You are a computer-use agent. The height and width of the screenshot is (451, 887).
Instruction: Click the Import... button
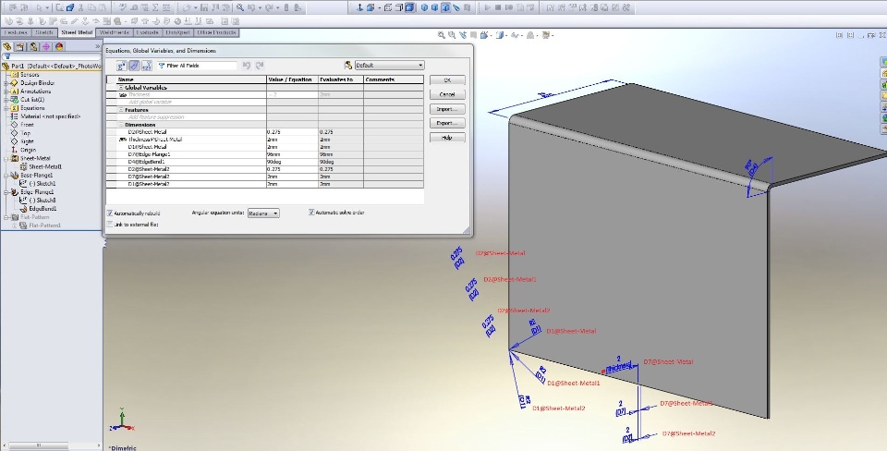pos(447,109)
